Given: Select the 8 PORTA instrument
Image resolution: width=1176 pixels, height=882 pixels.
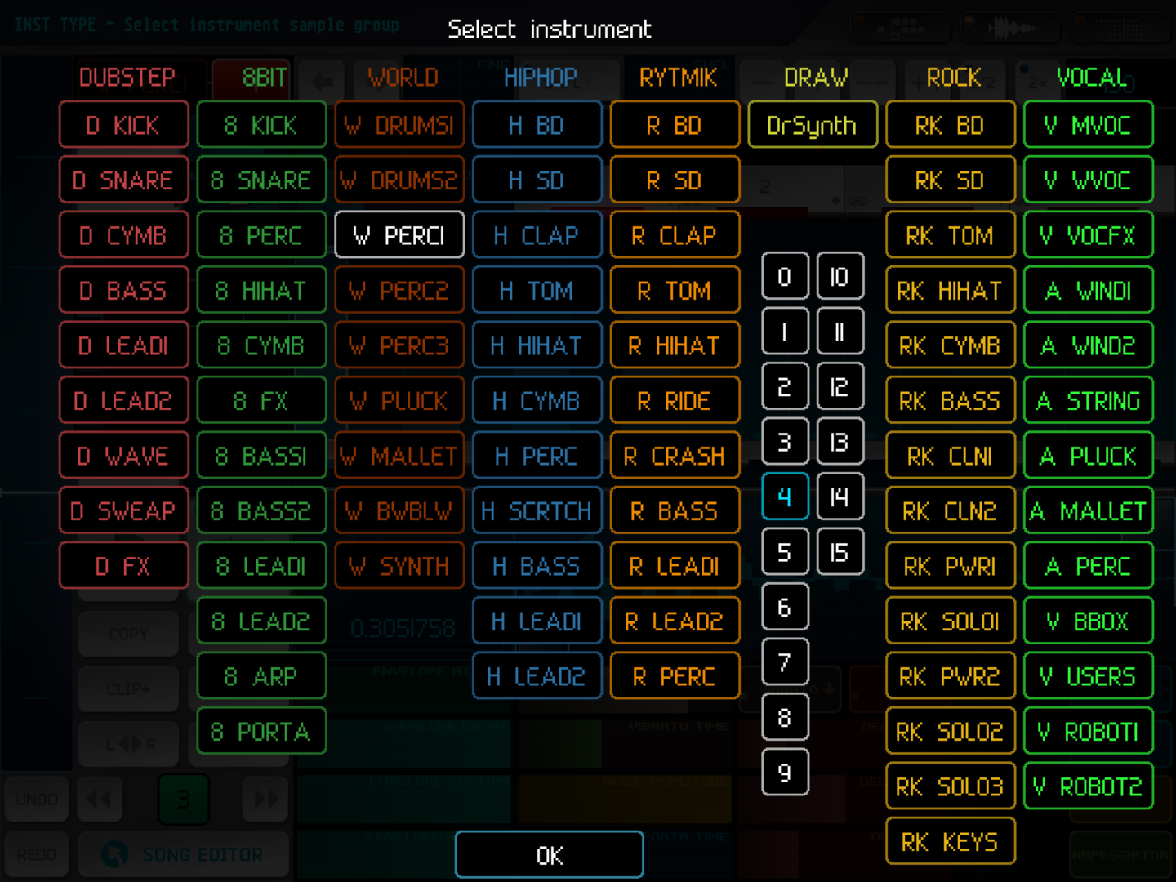Looking at the screenshot, I should [261, 731].
